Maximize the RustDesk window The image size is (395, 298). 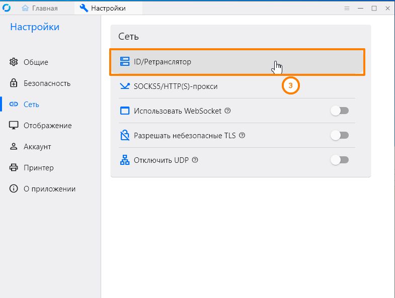tap(374, 9)
